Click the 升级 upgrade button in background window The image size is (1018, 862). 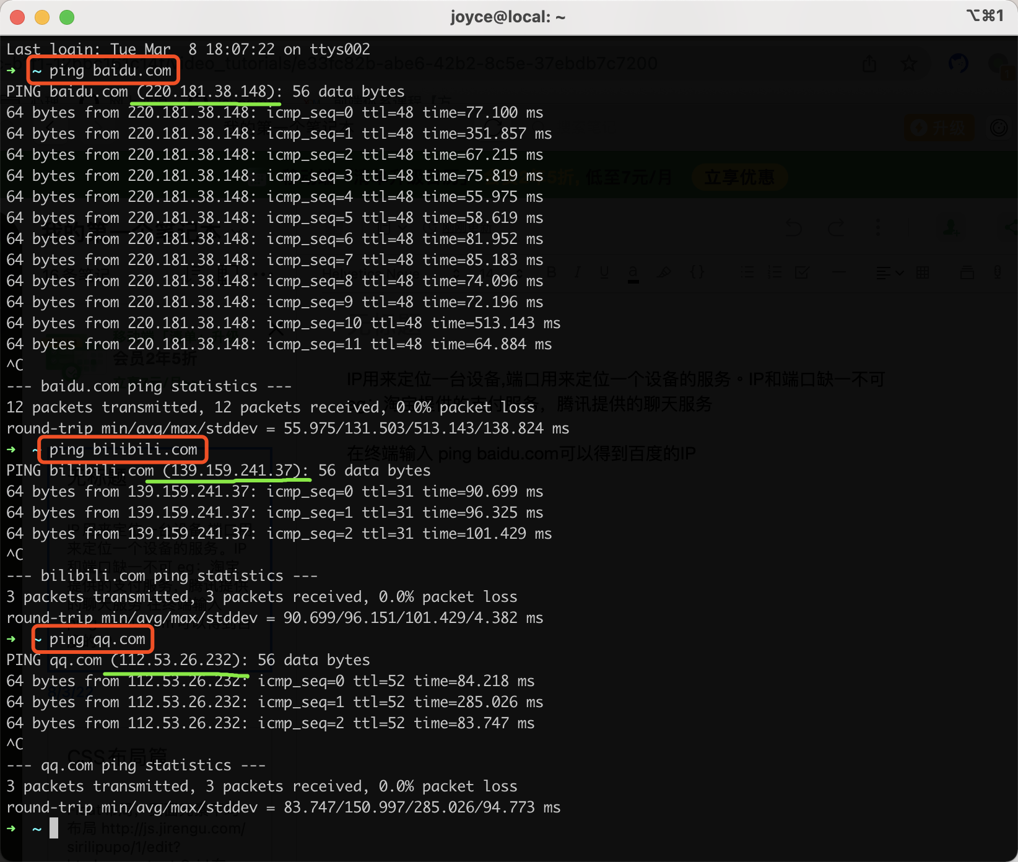click(939, 128)
